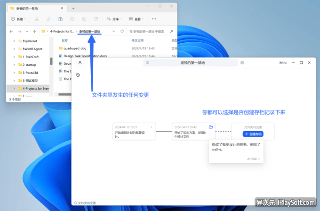Image resolution: width=320 pixels, height=211 pixels.
Task: Expand 2-startup tree node
Action: tap(14, 65)
